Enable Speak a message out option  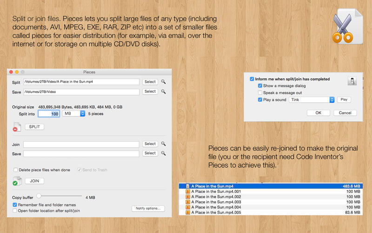pyautogui.click(x=260, y=93)
